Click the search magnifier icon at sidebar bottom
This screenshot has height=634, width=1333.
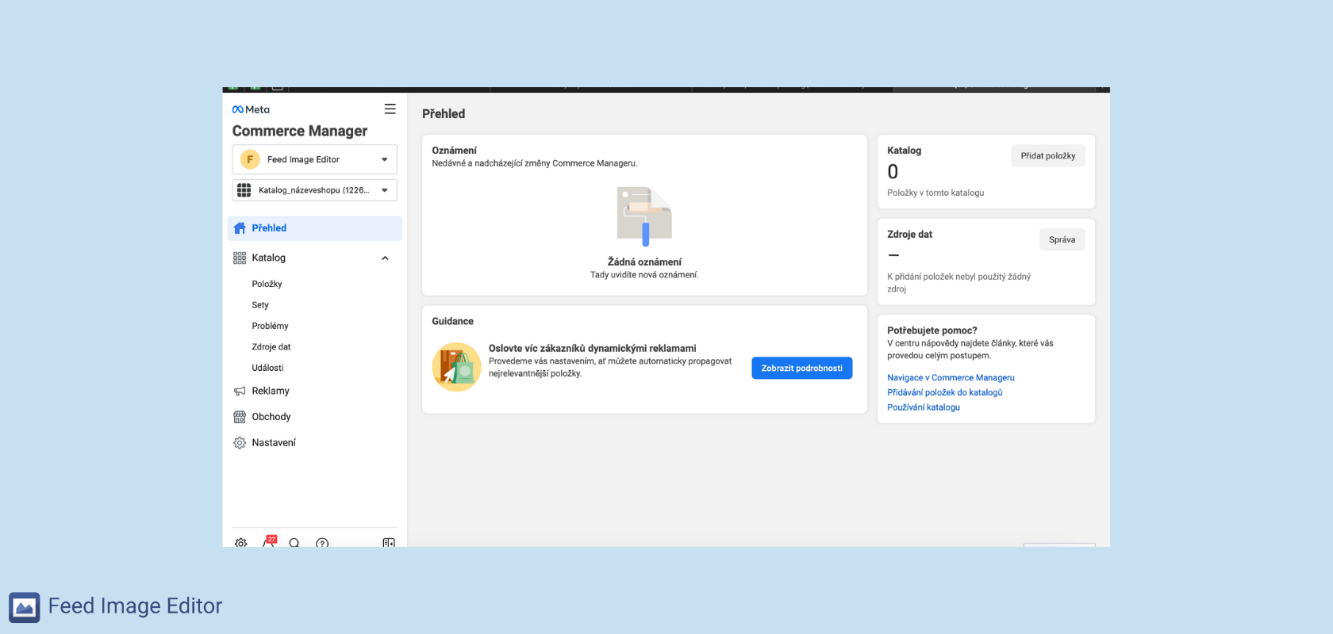click(x=294, y=543)
